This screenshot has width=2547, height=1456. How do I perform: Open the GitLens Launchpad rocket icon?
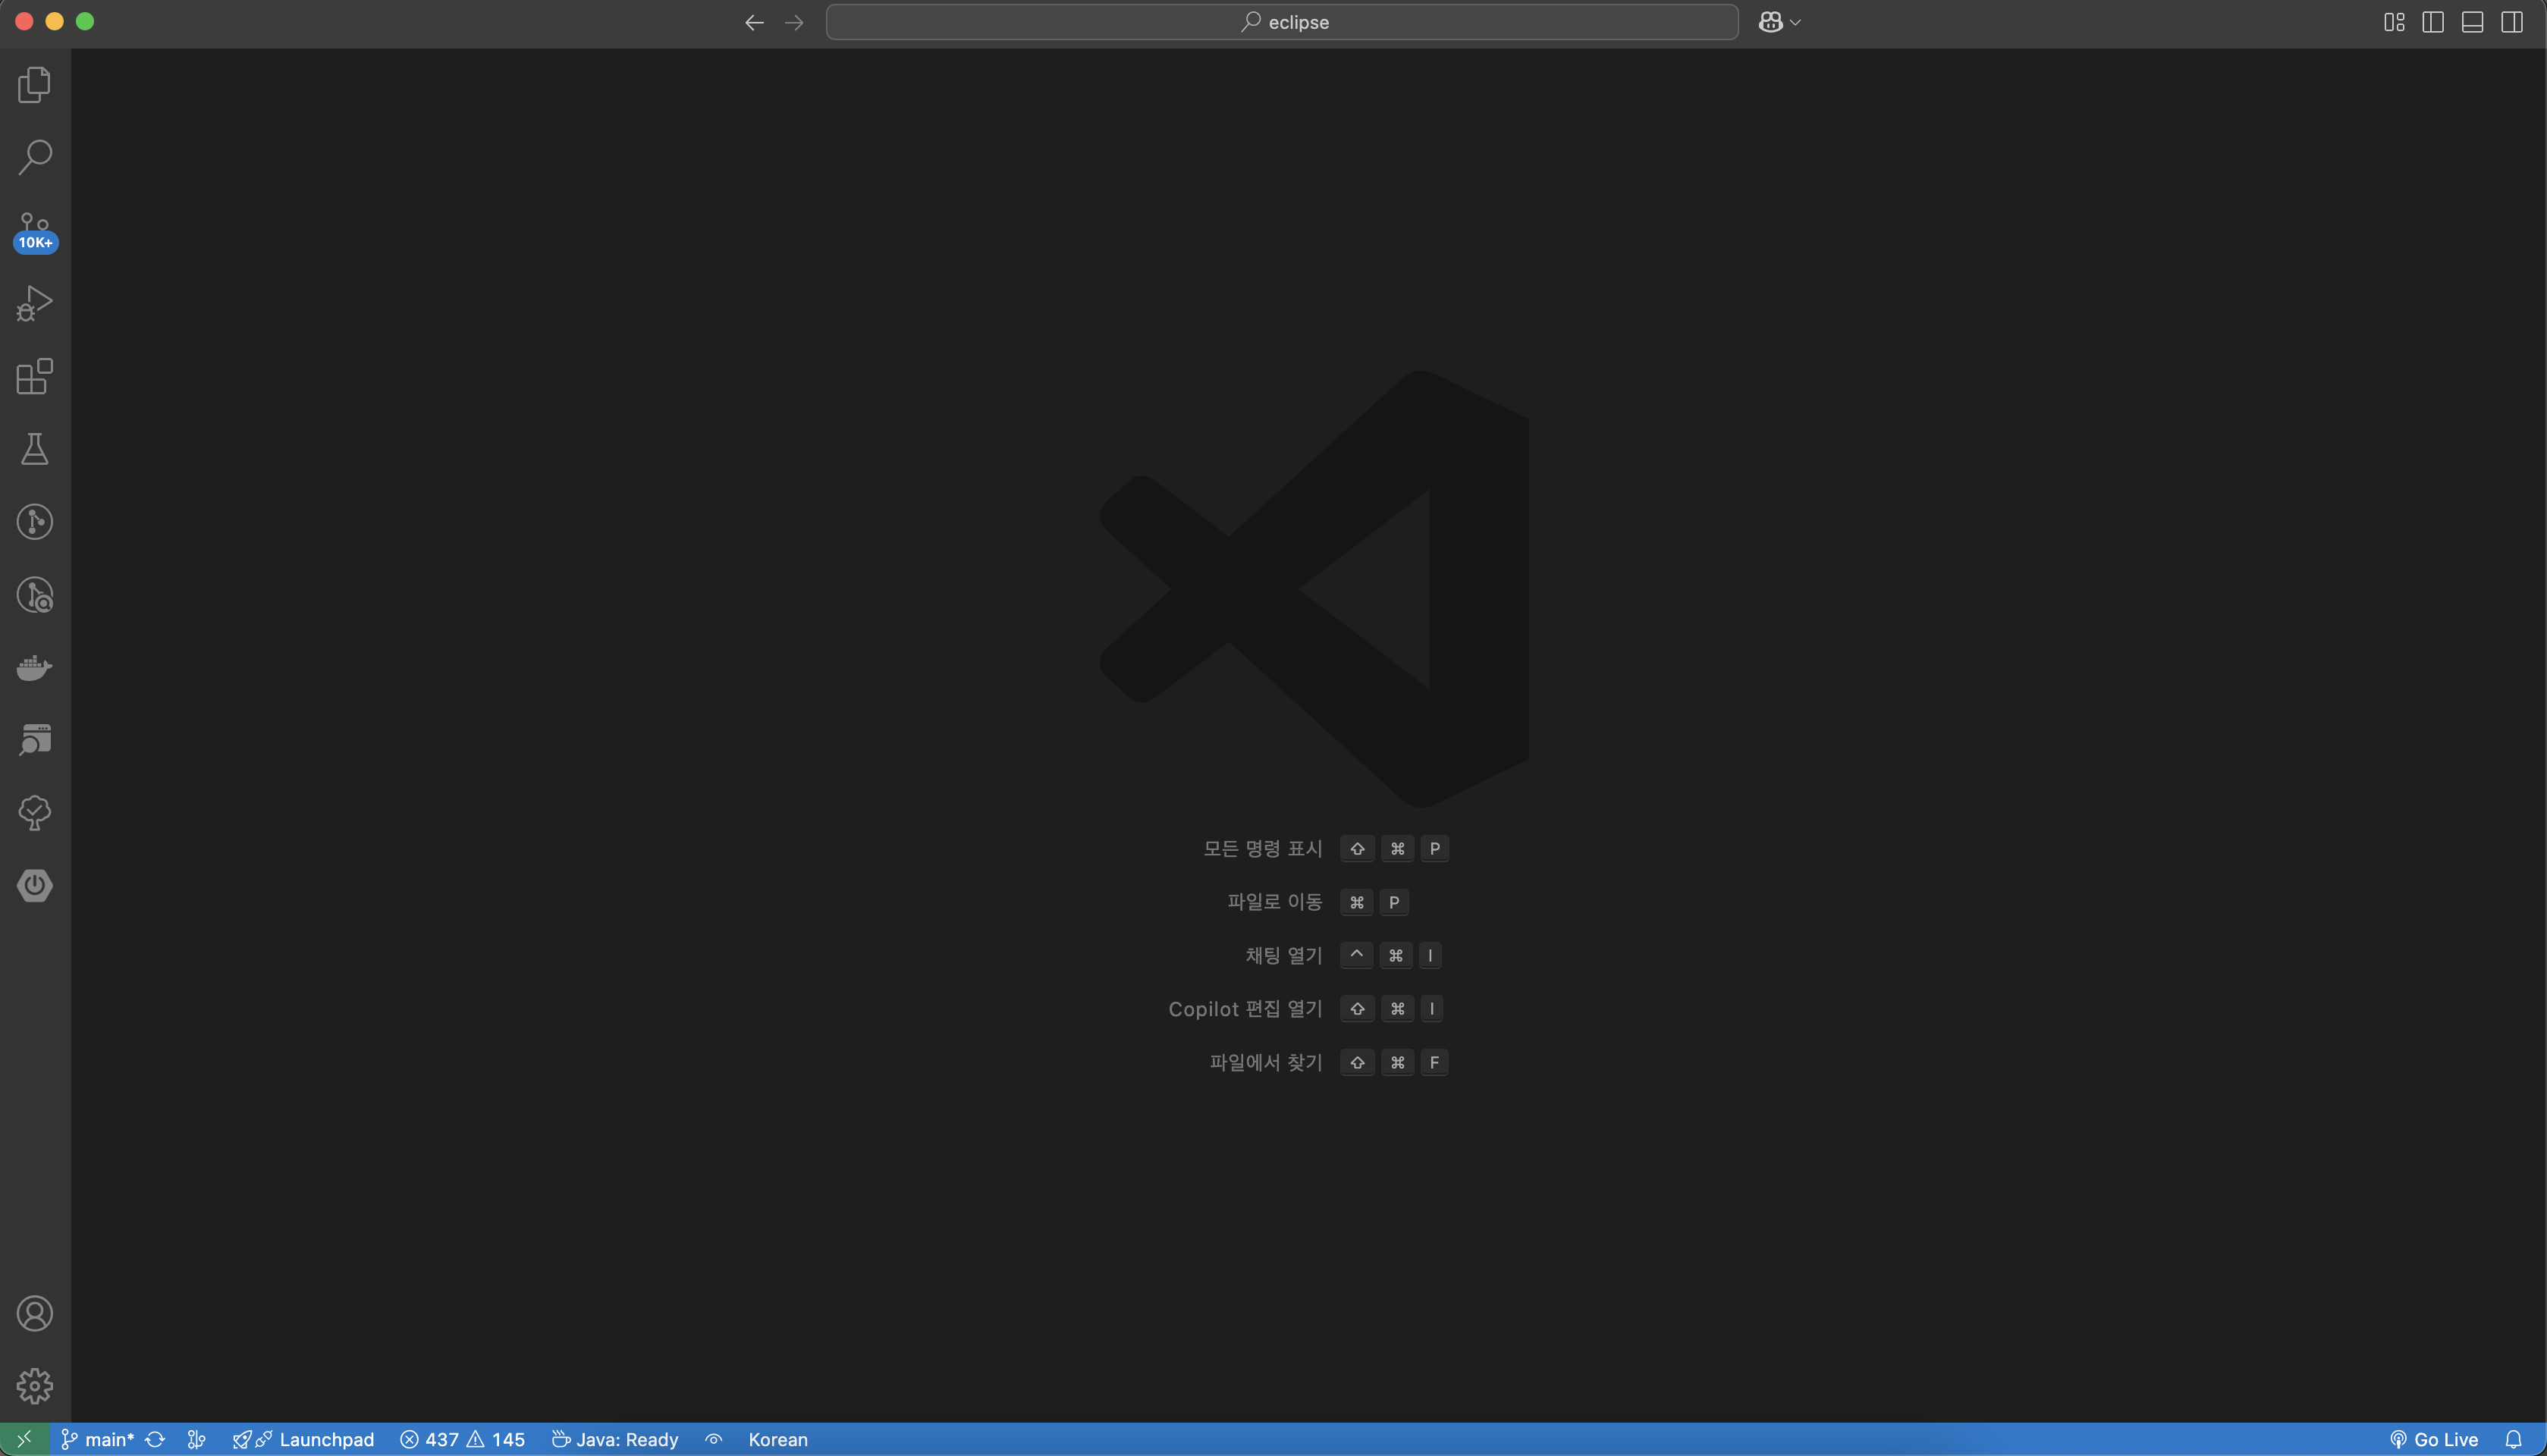tap(241, 1439)
